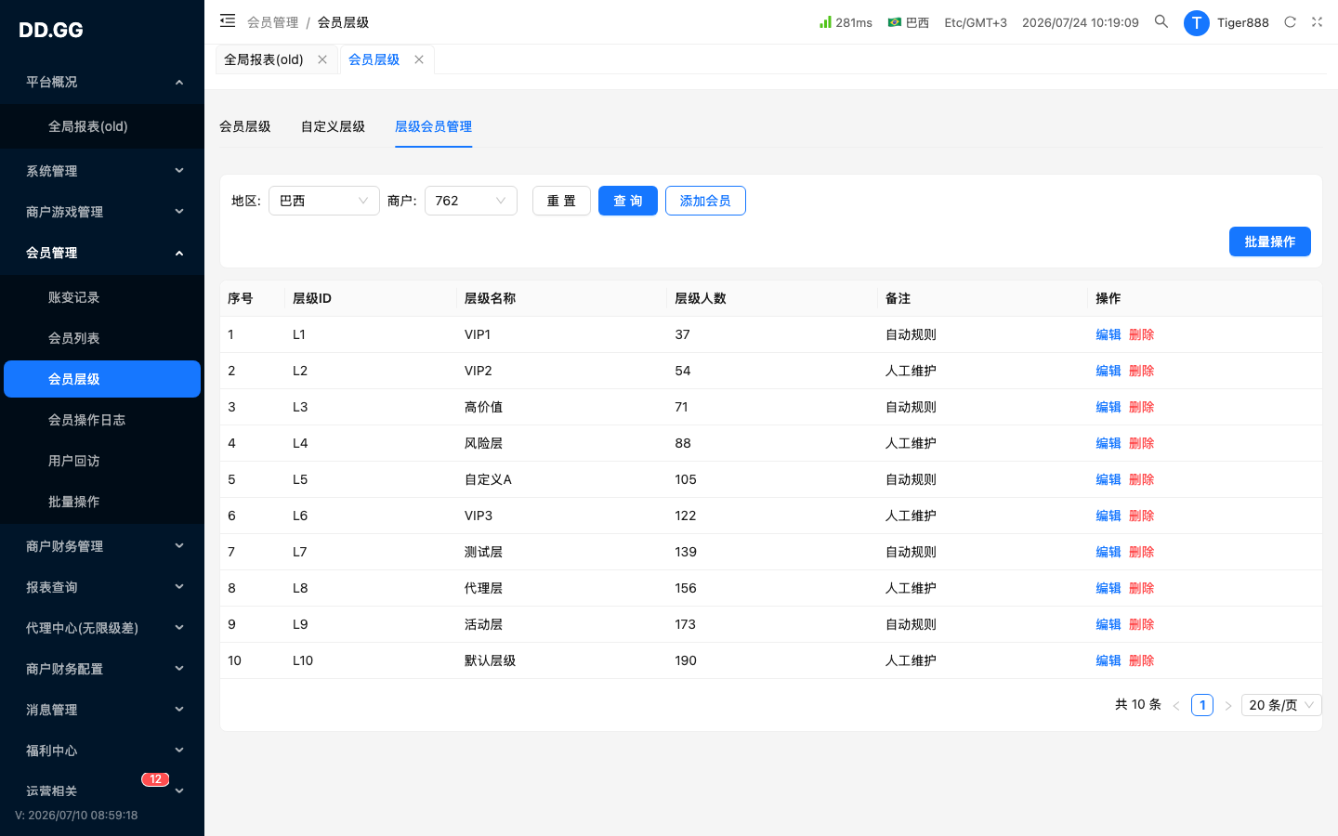
Task: Open 批量操作 in the sidebar
Action: 102,502
